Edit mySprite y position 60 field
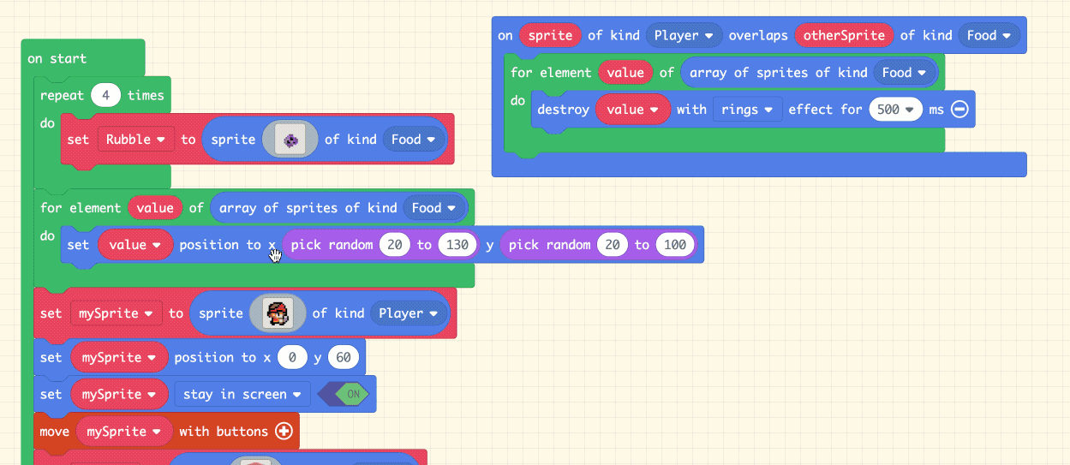 tap(344, 357)
